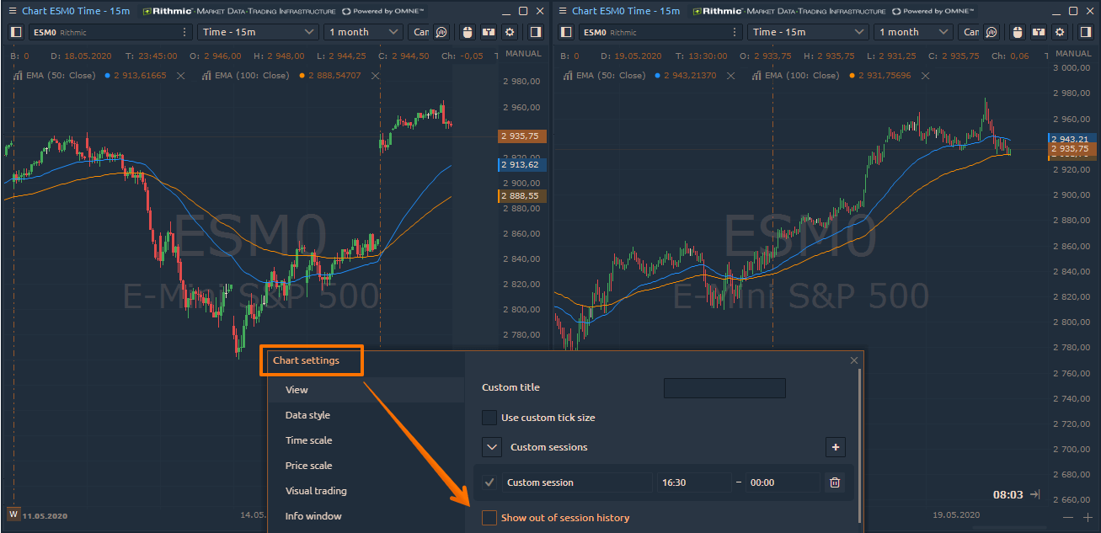Screen dimensions: 1101x533
Task: Click MANUAL scale mode on right chart
Action: tap(1073, 54)
